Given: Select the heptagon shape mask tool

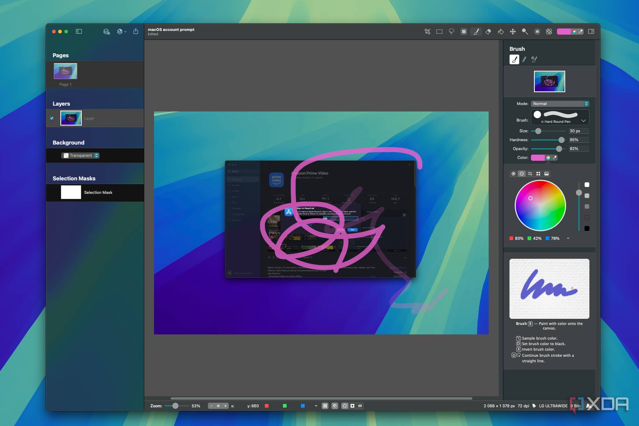Looking at the screenshot, I should (537, 32).
